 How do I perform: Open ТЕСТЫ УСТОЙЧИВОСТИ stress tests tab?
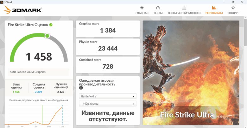pyautogui.click(x=184, y=10)
